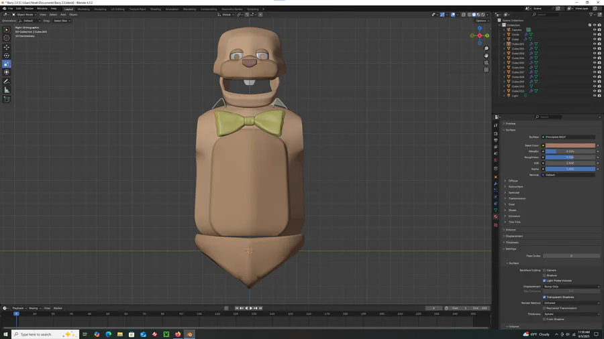Open the Modifiers wrench properties tab
This screenshot has width=604, height=339.
[x=496, y=184]
